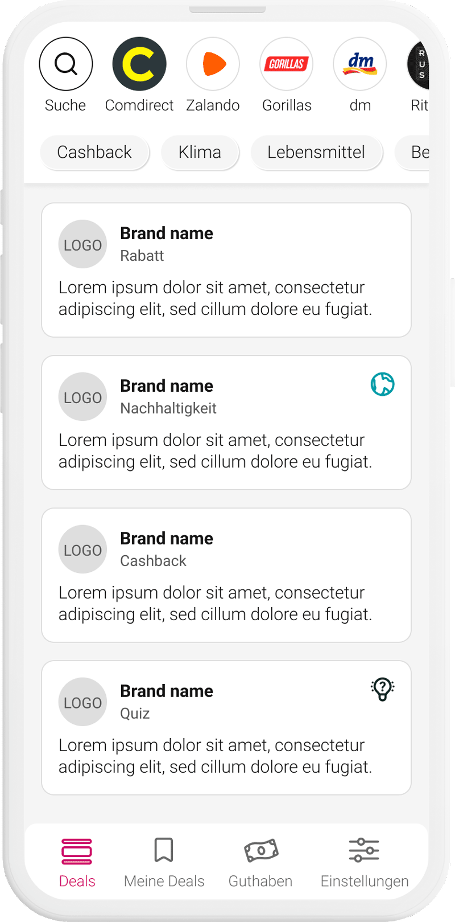This screenshot has width=455, height=922.
Task: Select the Comdirect brand icon
Action: click(x=139, y=64)
